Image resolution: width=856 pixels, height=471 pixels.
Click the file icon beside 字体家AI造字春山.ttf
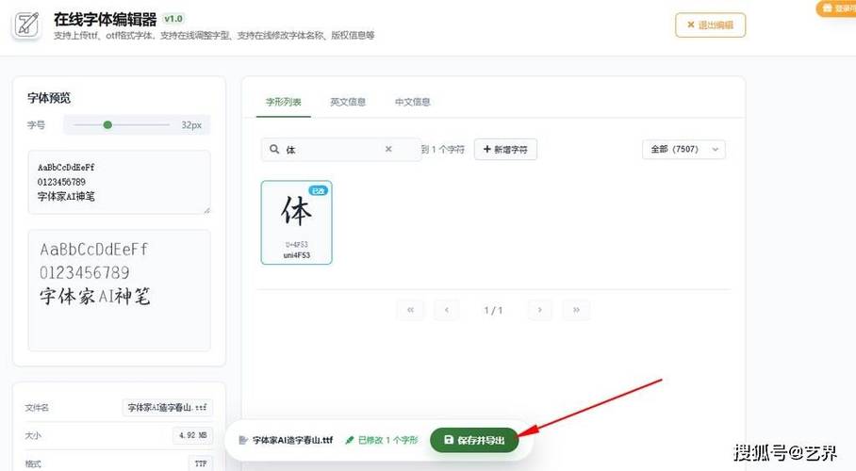(243, 440)
